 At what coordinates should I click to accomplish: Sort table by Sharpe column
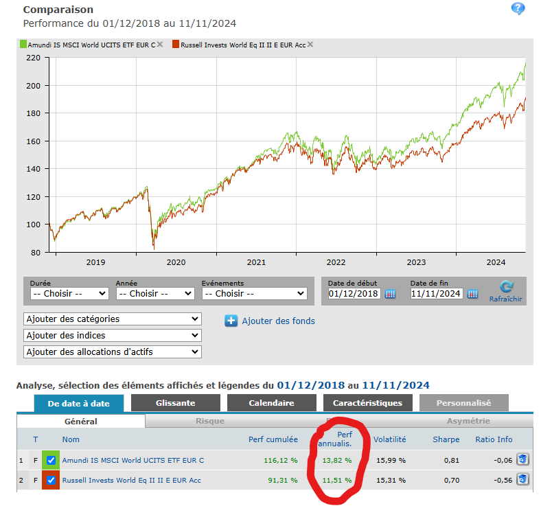coord(446,439)
